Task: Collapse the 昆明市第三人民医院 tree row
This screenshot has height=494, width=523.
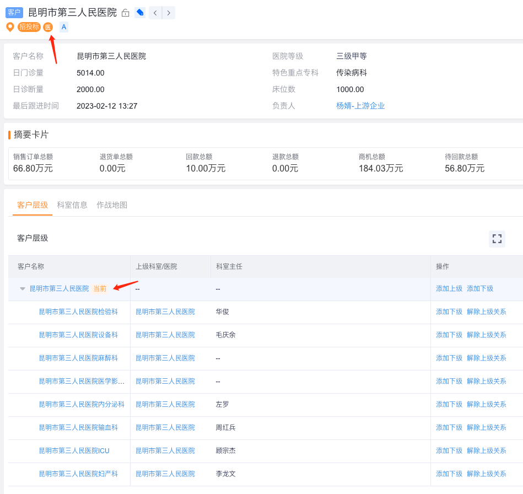Action: point(23,289)
